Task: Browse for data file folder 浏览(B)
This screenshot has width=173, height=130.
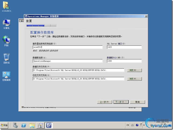Action: [134, 70]
